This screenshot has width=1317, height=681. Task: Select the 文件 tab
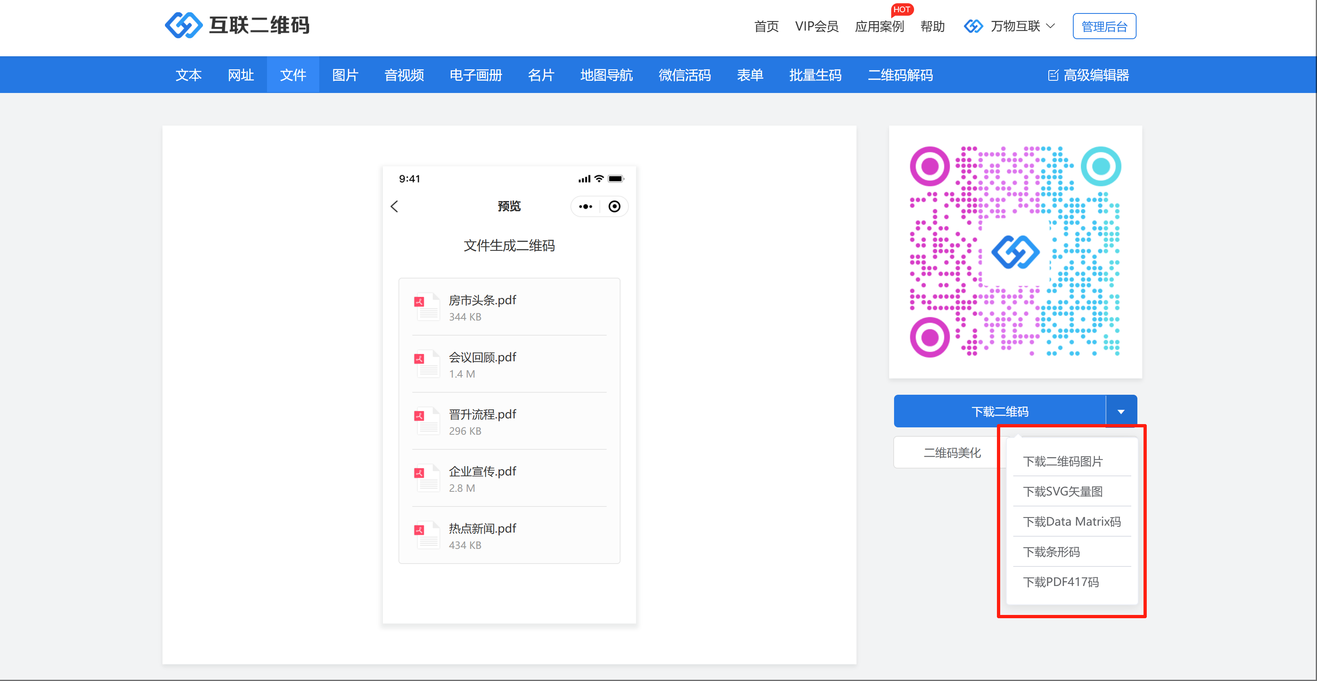pyautogui.click(x=293, y=75)
